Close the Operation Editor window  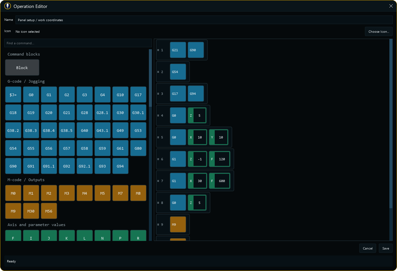click(x=391, y=6)
